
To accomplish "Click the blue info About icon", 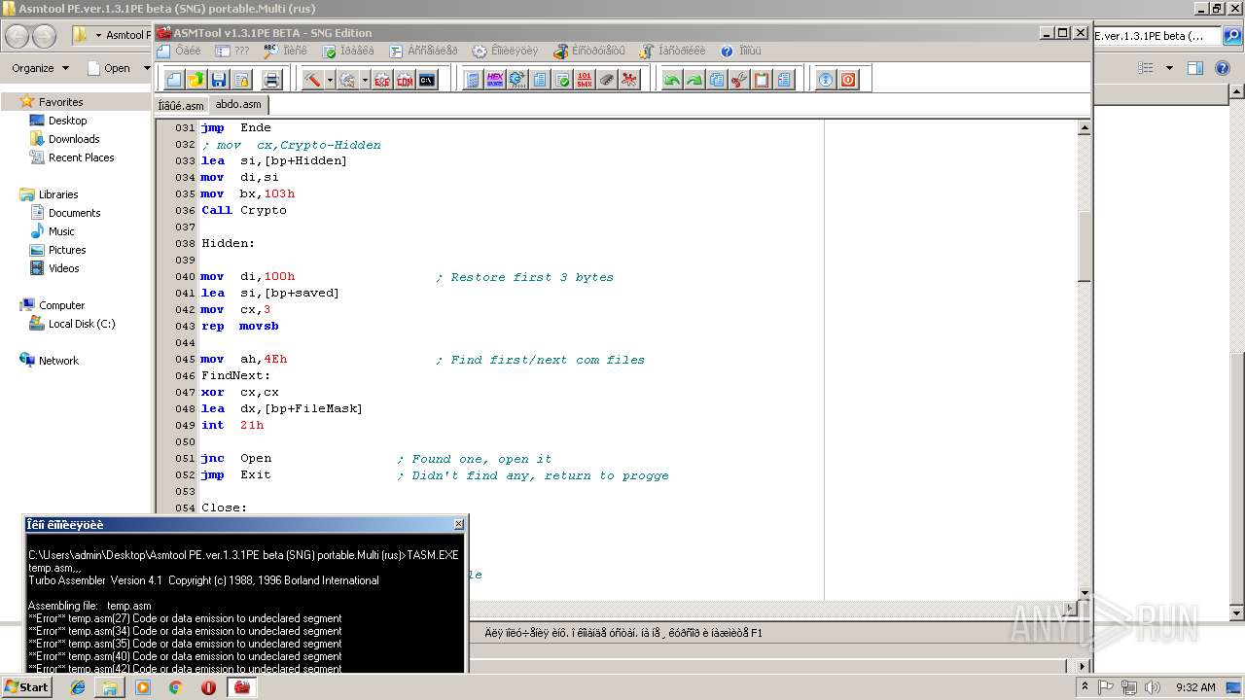I will coord(826,80).
